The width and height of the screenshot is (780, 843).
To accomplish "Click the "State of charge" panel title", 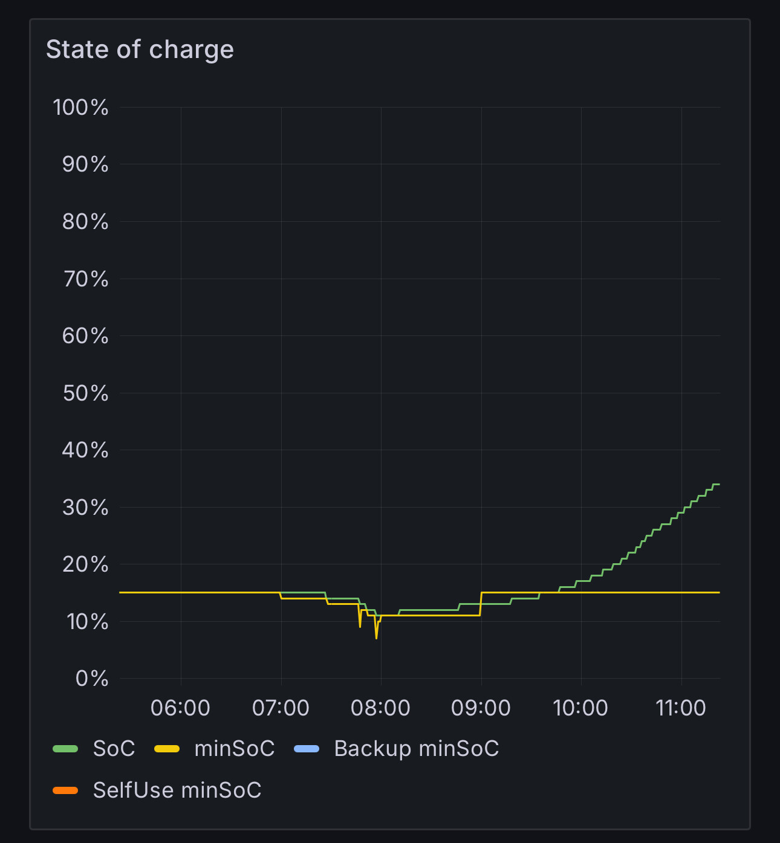I will (x=140, y=50).
